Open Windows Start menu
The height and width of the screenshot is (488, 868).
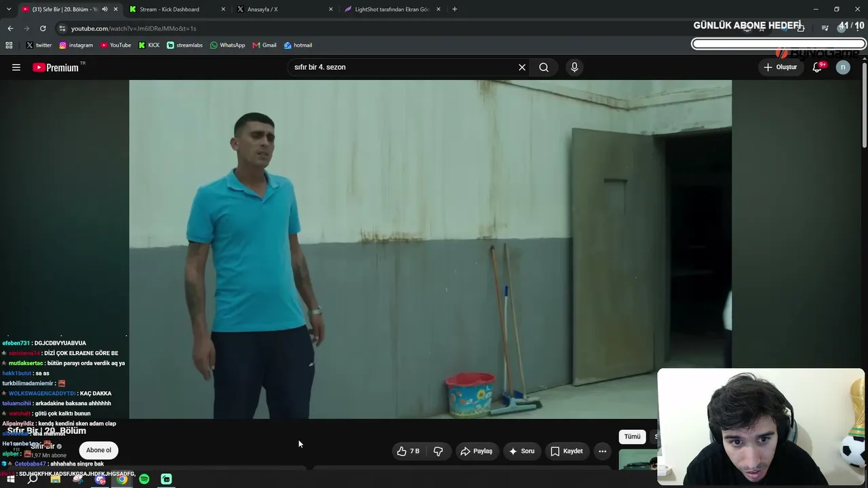10,479
